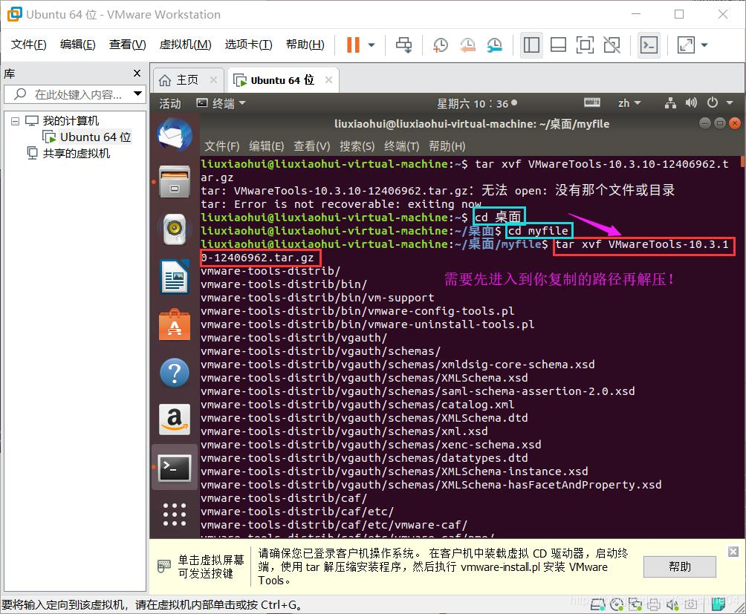
Task: Click 活动 activities in Ubuntu top bar
Action: [170, 104]
